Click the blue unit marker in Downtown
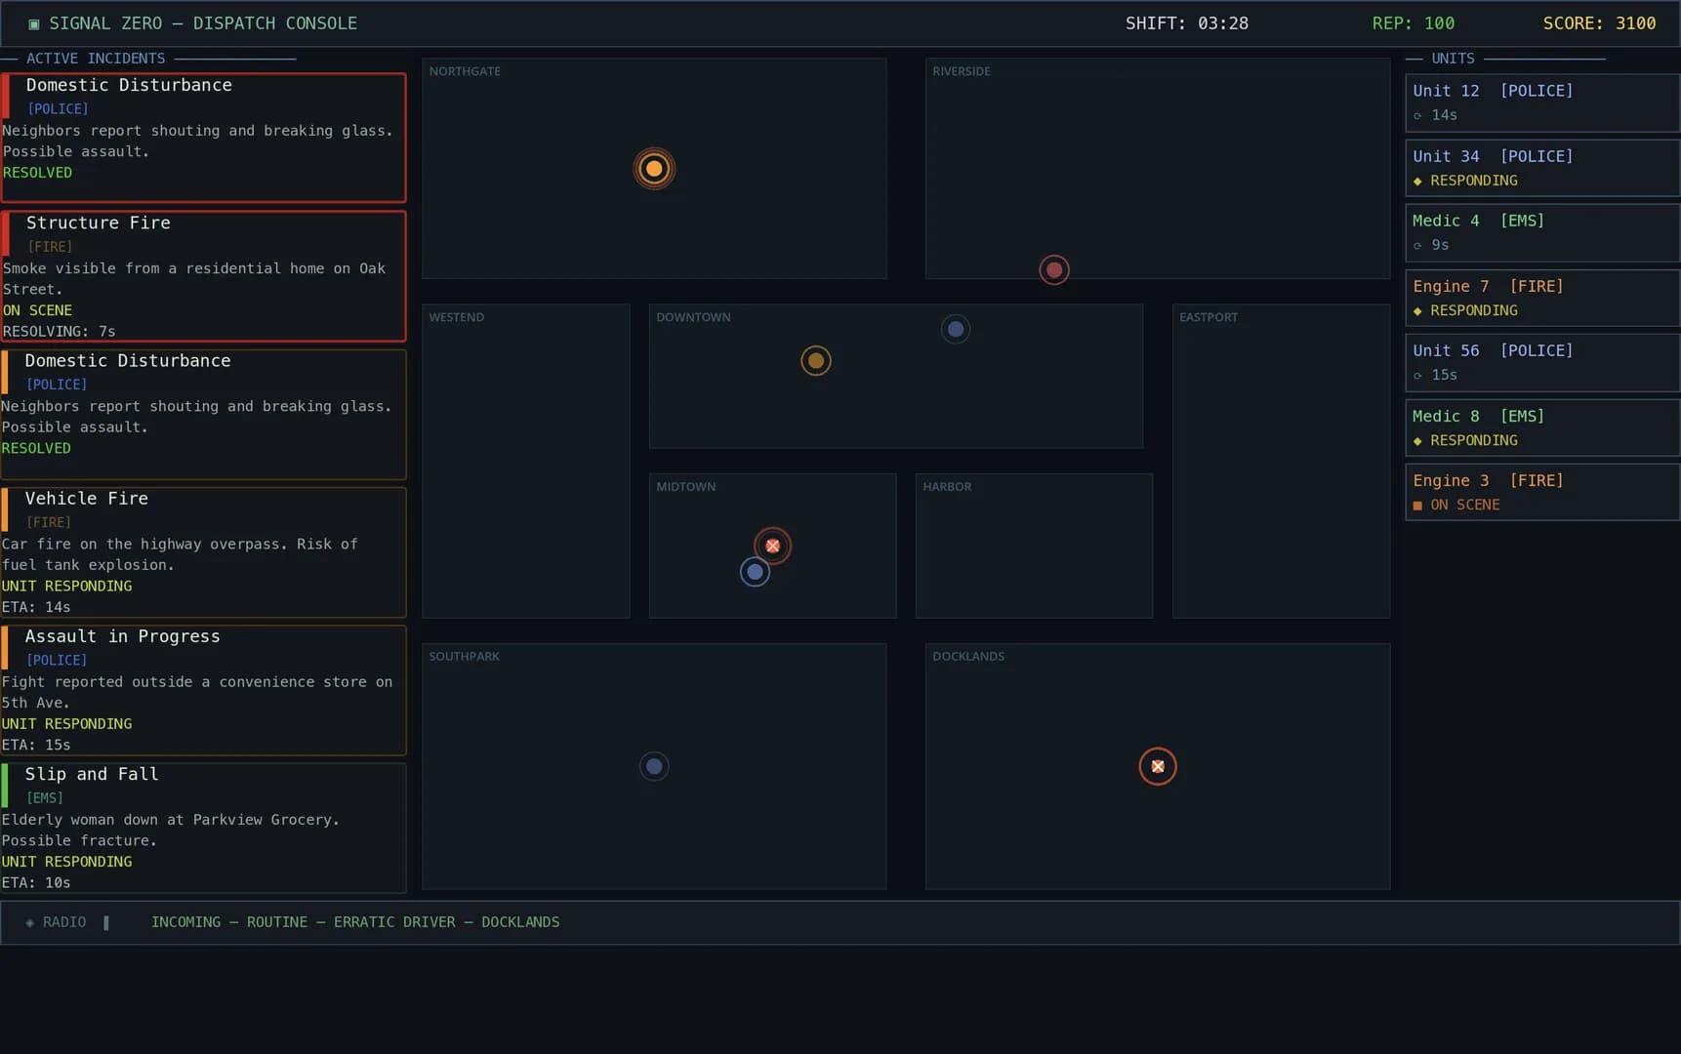 coord(956,329)
